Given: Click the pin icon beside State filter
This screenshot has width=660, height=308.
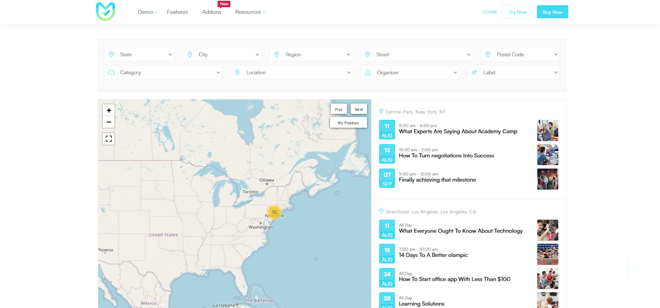Looking at the screenshot, I should (111, 54).
